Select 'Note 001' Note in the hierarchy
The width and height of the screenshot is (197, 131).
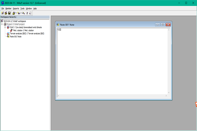point(15,37)
